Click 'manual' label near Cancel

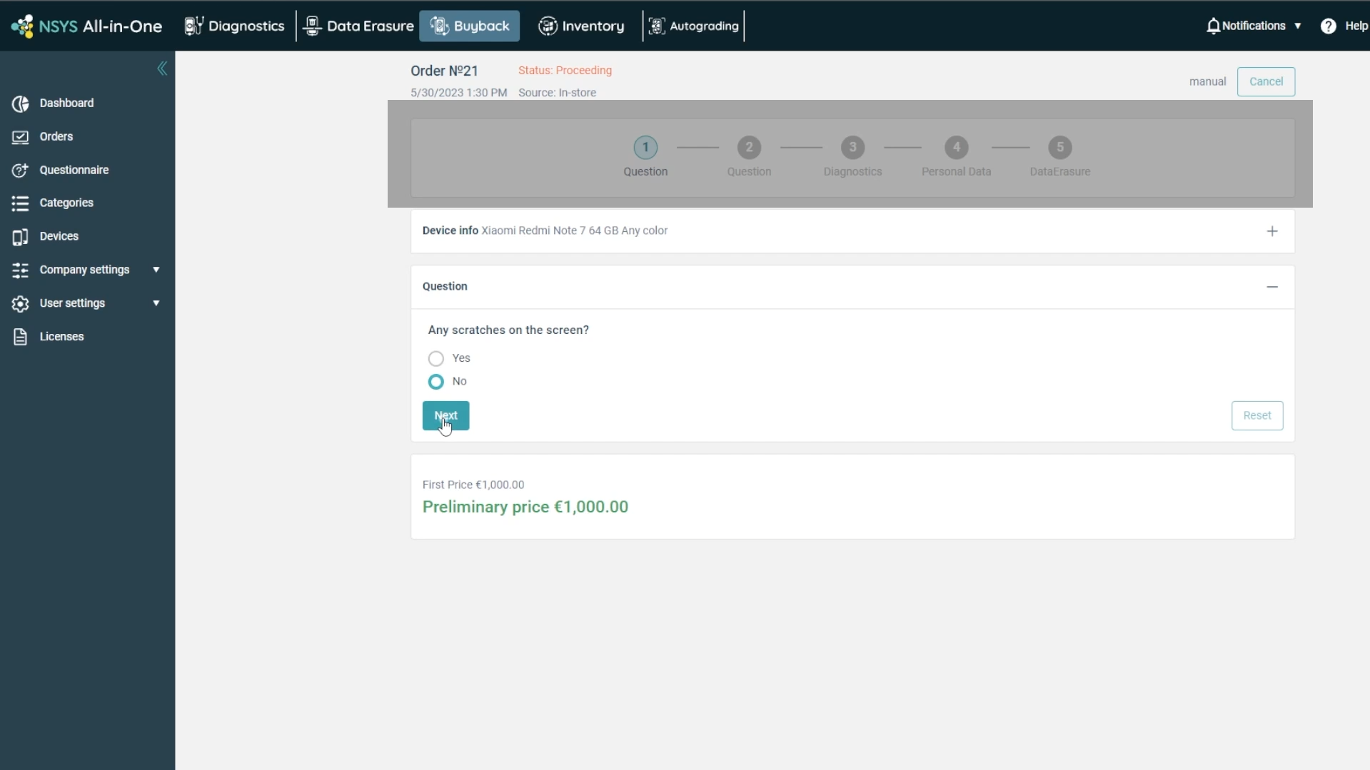tap(1207, 81)
